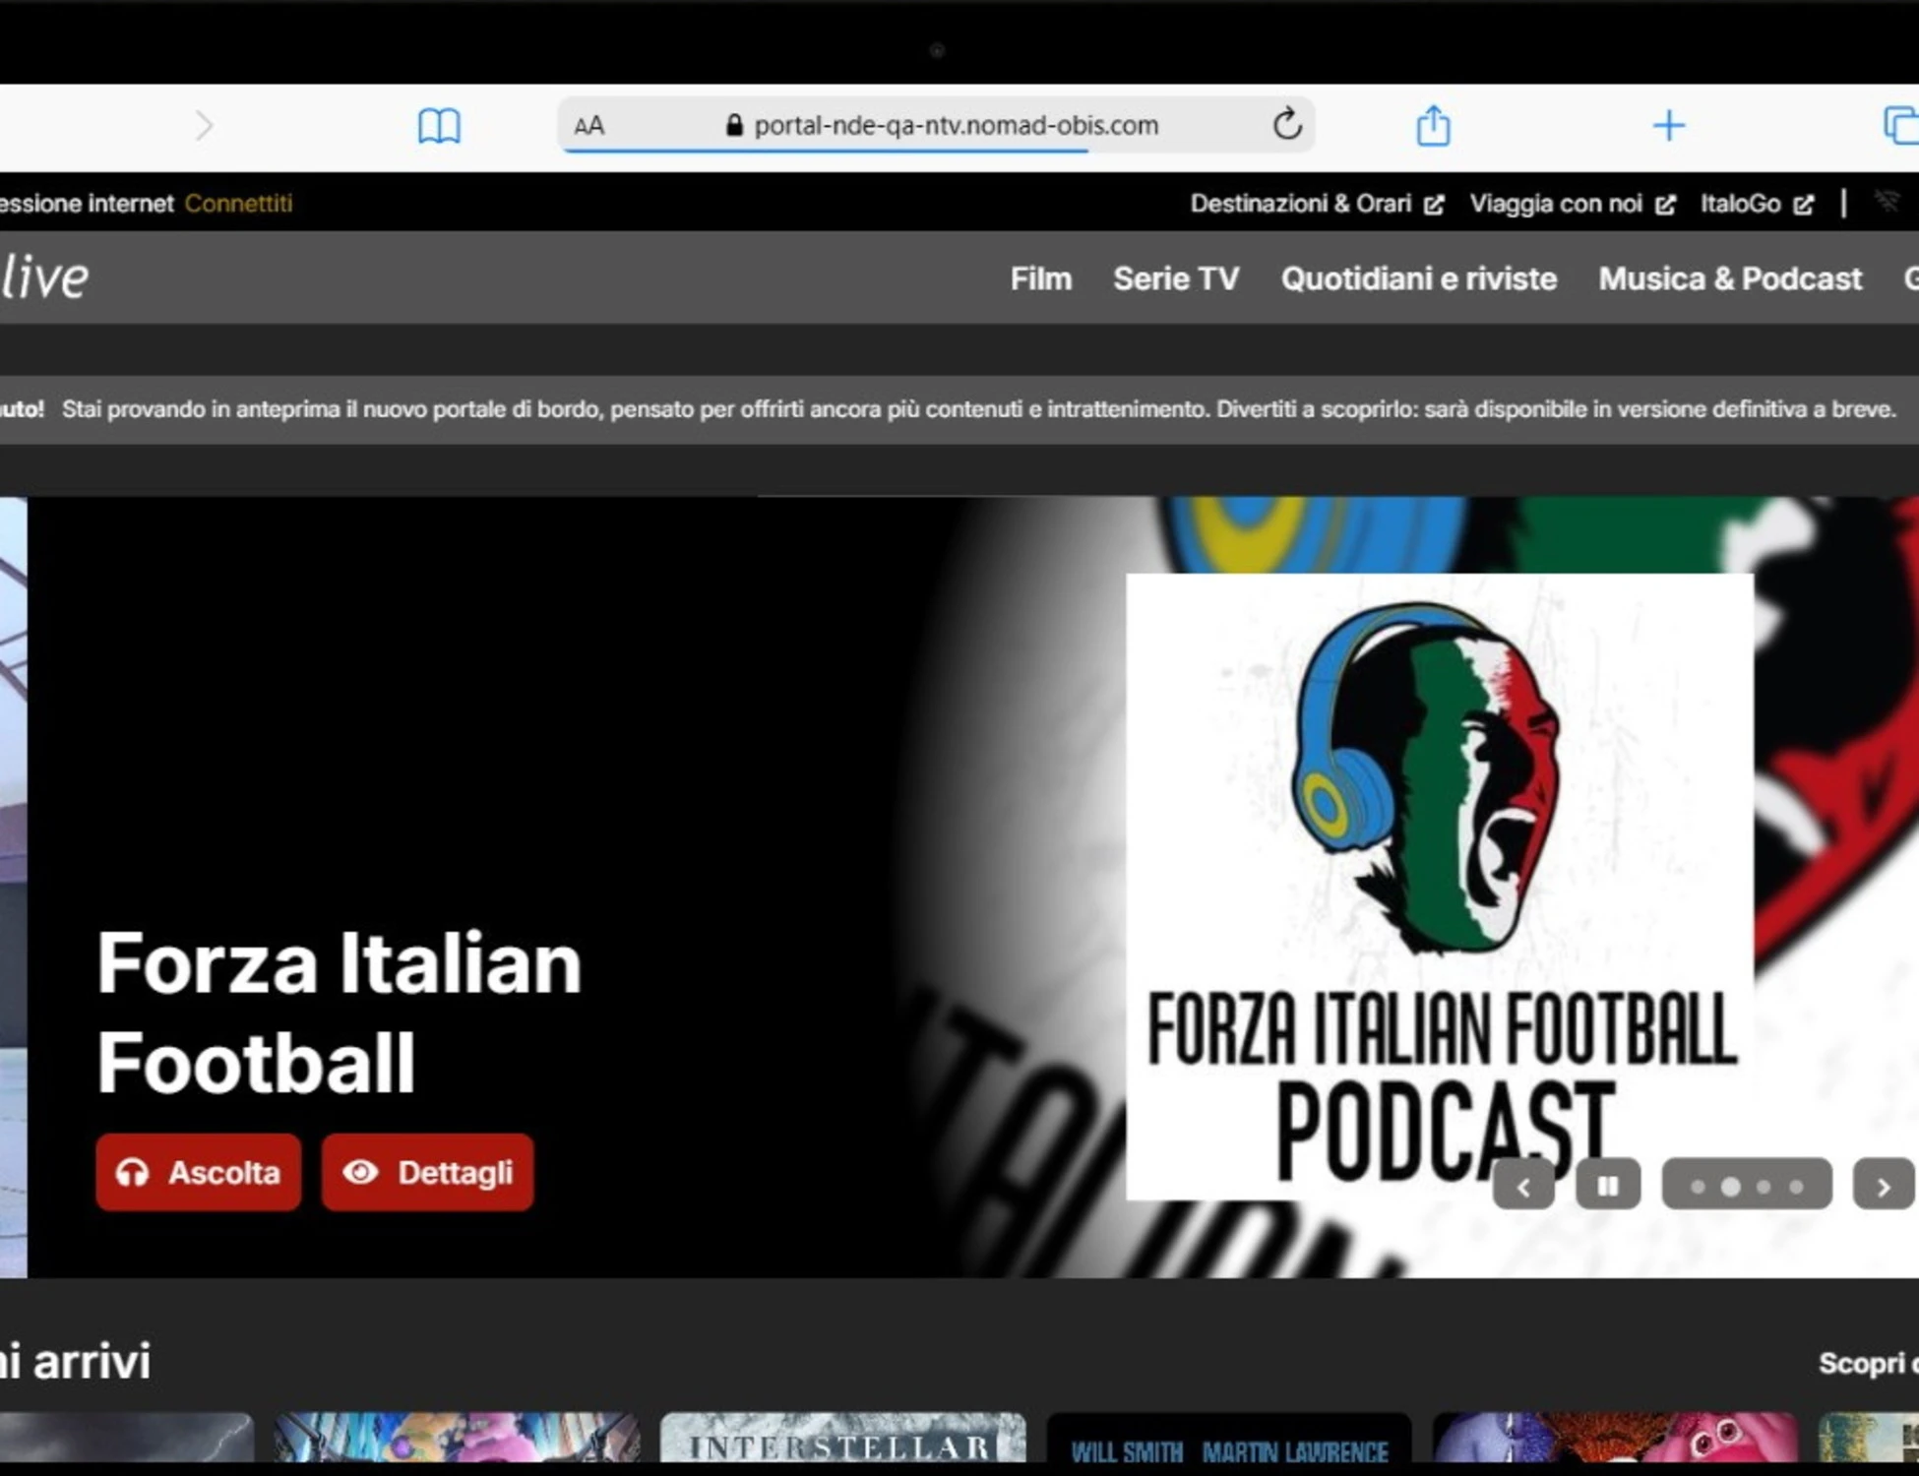The width and height of the screenshot is (1919, 1476).
Task: Click the Ascolta listen button
Action: click(x=199, y=1172)
